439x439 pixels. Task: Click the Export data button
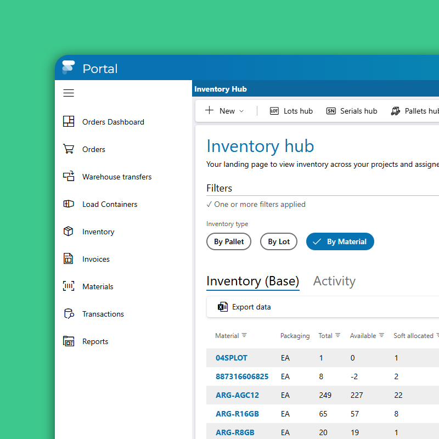[x=245, y=307]
